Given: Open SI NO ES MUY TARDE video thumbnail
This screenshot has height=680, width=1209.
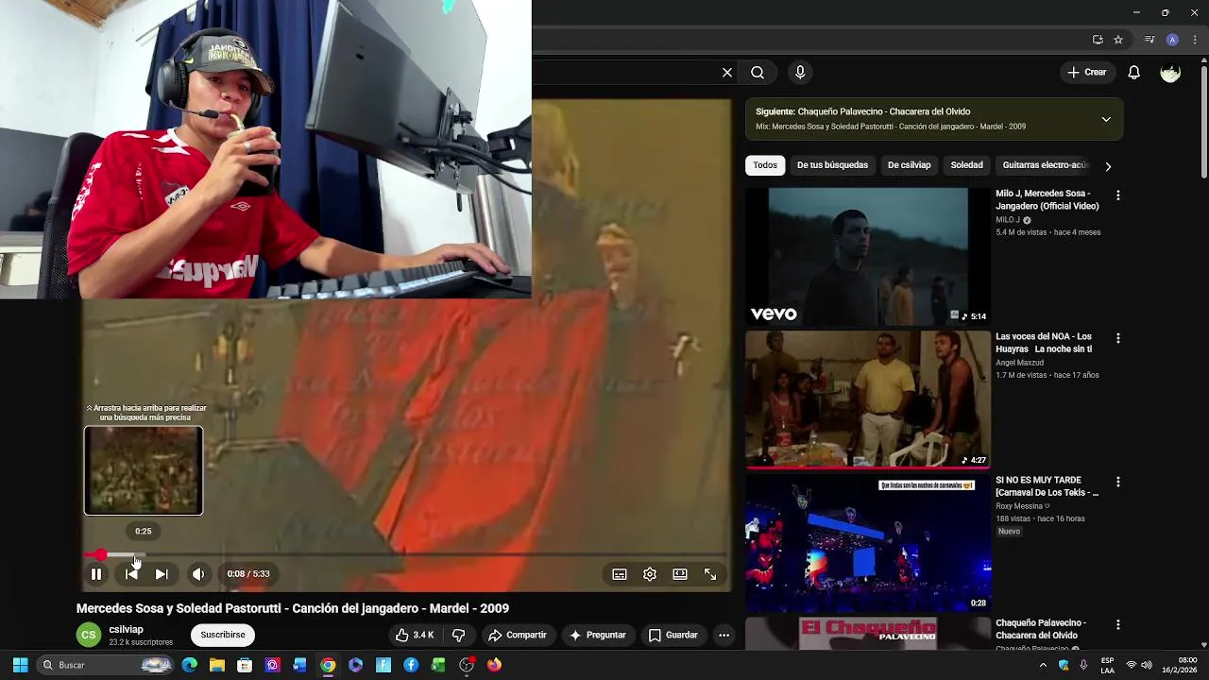Looking at the screenshot, I should tap(868, 543).
